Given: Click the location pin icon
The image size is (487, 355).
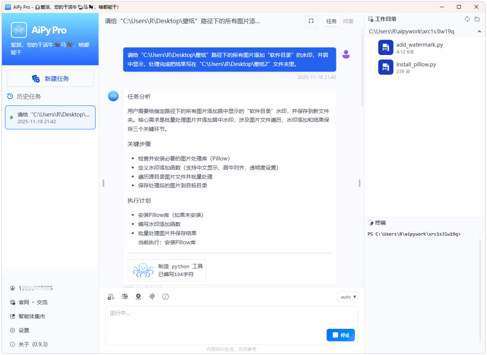Looking at the screenshot, I should [x=138, y=297].
